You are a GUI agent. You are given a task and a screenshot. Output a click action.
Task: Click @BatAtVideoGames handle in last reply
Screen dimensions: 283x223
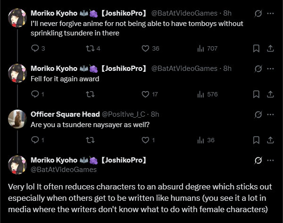[64, 169]
